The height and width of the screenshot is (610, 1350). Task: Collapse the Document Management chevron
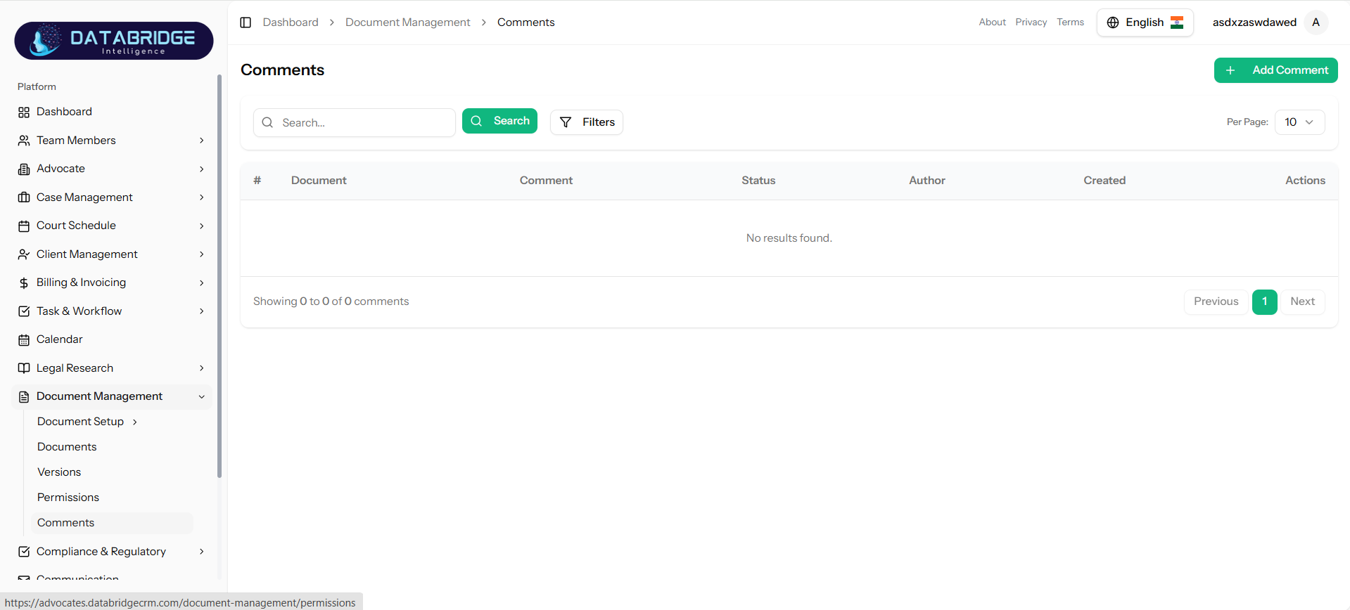click(x=202, y=397)
